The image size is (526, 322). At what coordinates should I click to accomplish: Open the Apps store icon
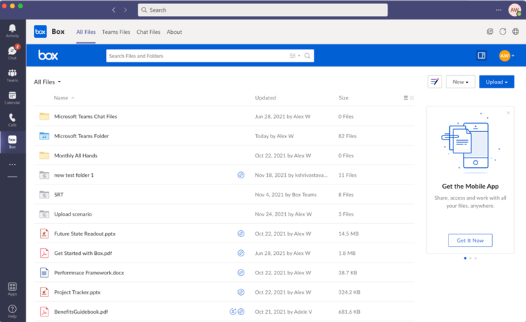[12, 288]
